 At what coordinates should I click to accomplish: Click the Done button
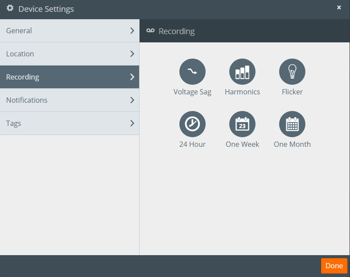(334, 266)
